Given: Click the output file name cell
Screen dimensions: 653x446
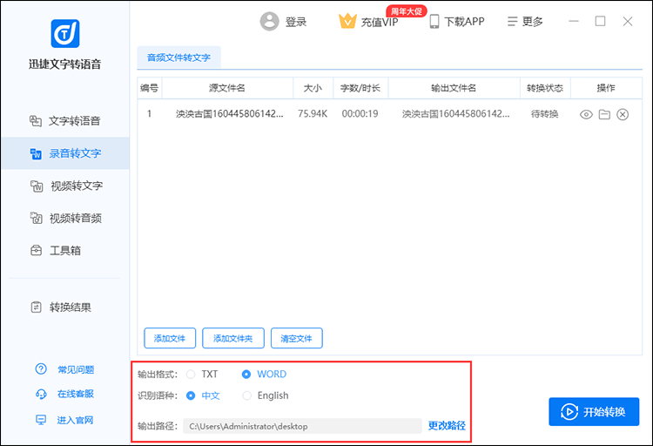Looking at the screenshot, I should point(455,114).
